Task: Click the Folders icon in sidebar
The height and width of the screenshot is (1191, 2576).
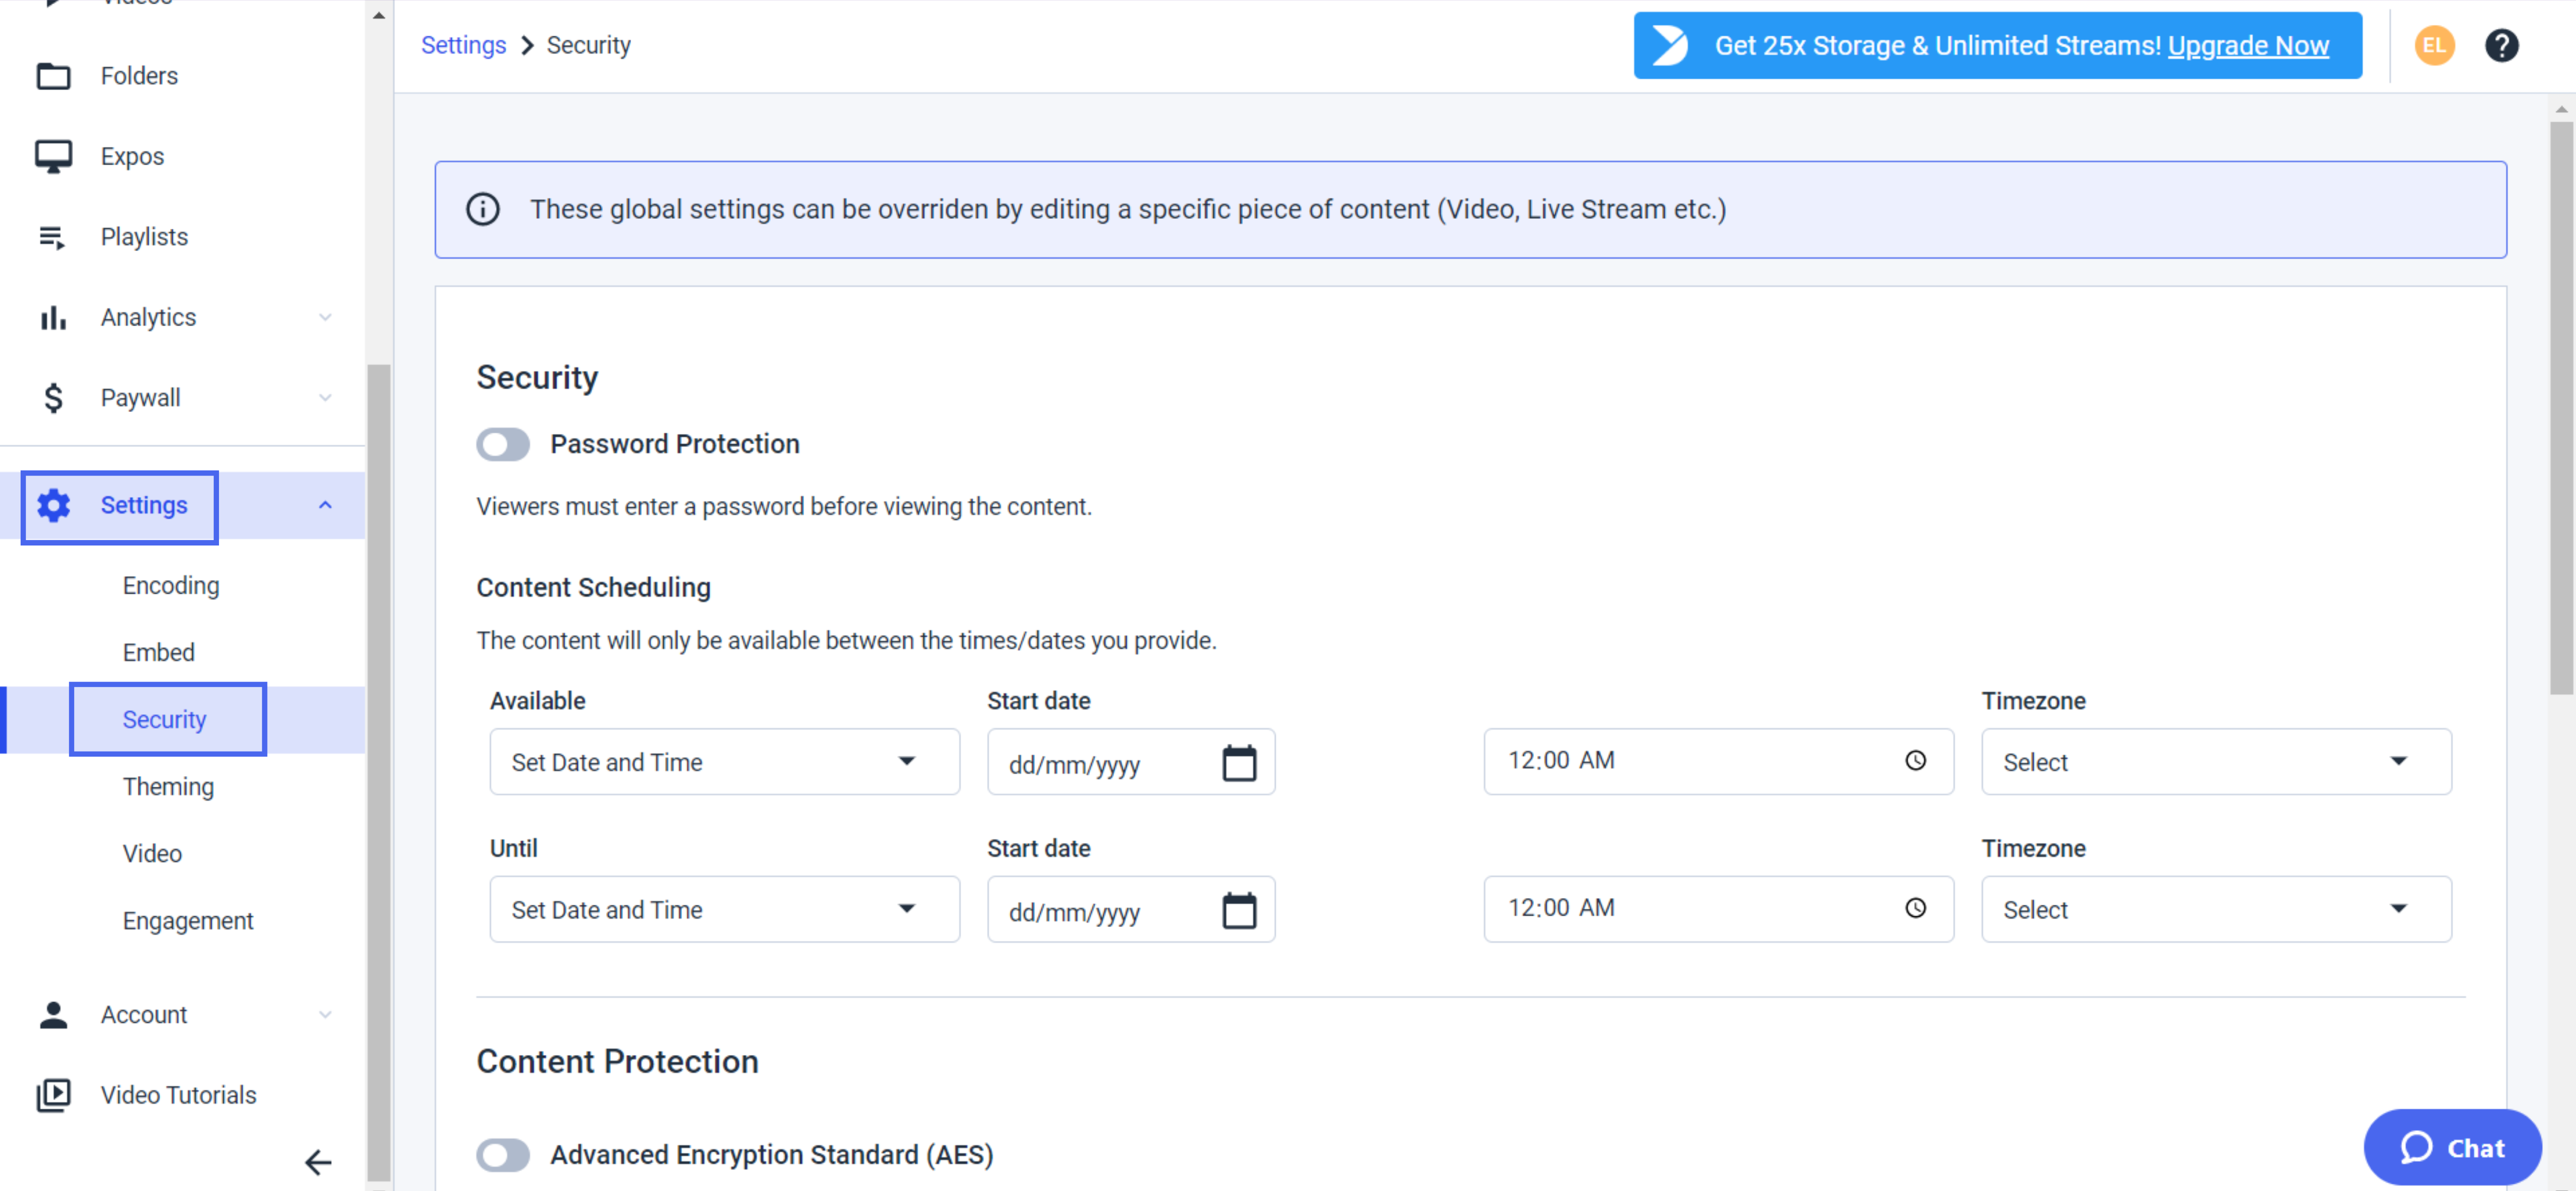Action: (53, 76)
